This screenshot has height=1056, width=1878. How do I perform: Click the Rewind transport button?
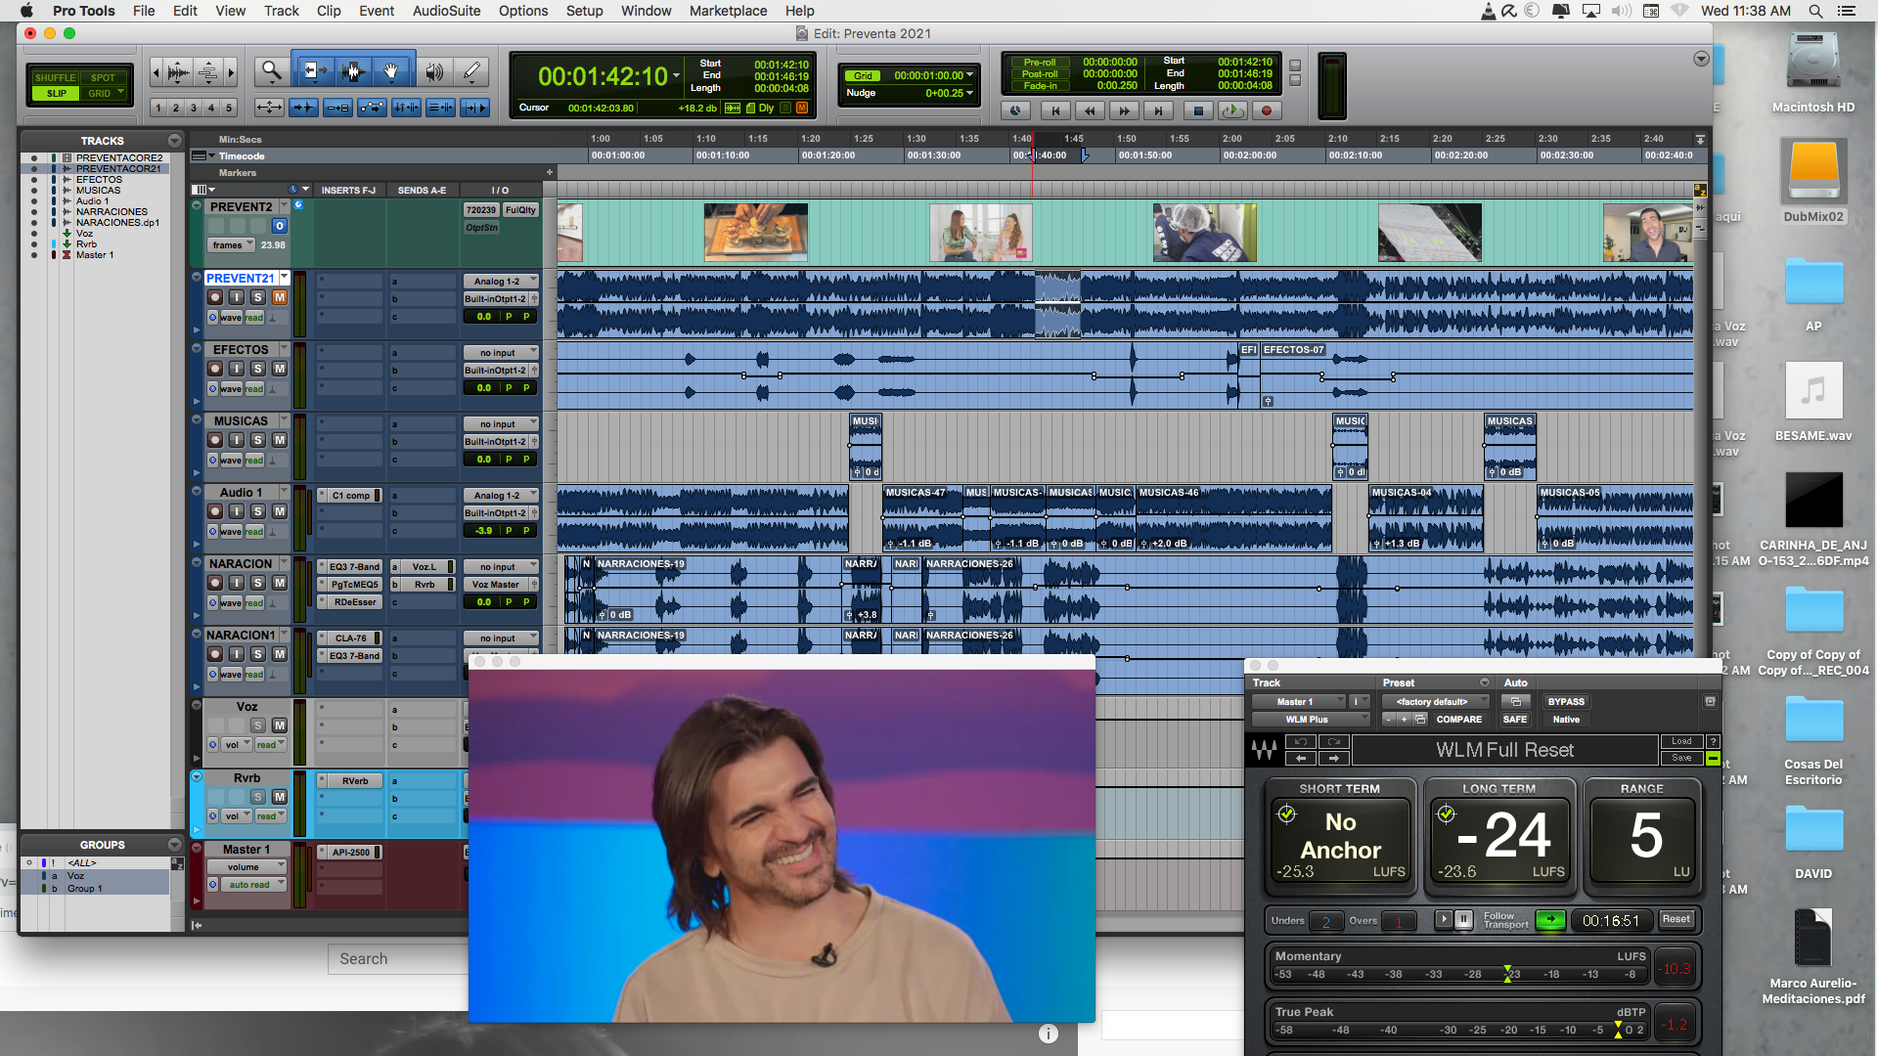(1090, 110)
